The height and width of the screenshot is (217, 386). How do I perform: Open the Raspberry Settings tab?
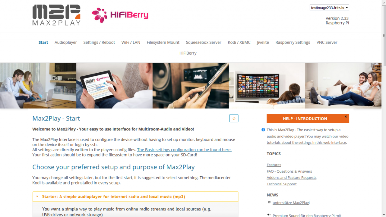tap(293, 42)
